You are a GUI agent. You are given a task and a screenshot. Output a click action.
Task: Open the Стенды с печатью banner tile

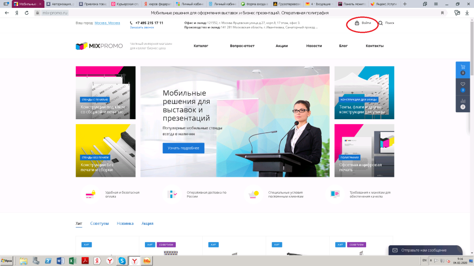point(106,92)
